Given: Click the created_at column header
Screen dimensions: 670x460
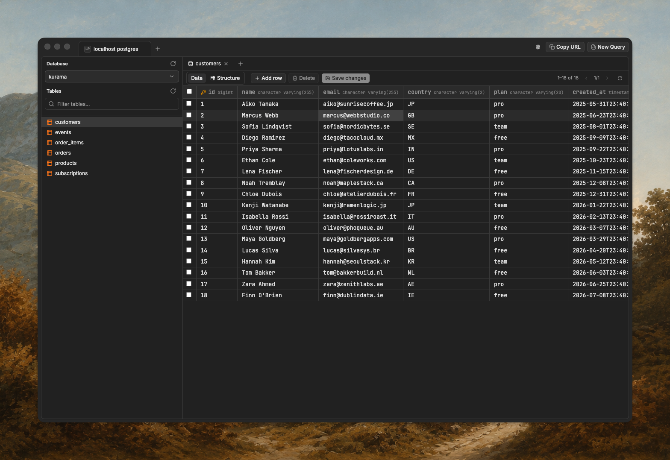Looking at the screenshot, I should click(x=599, y=92).
